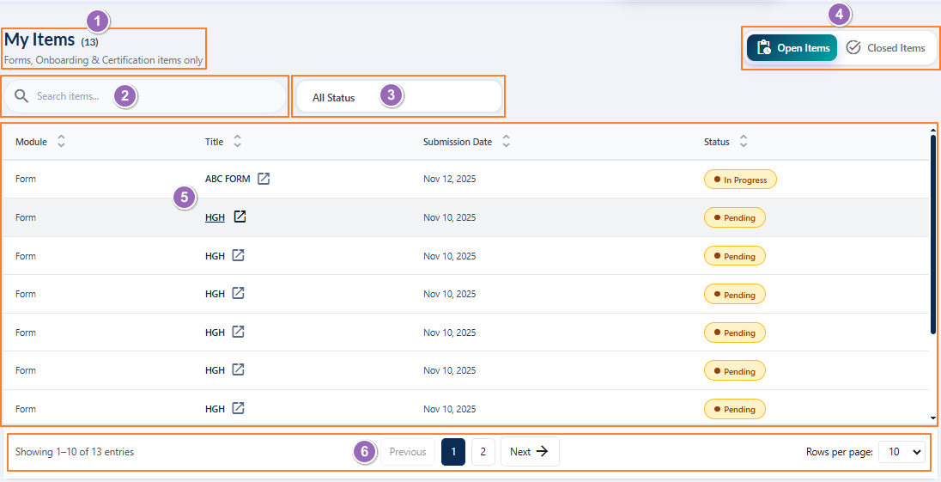This screenshot has height=482, width=941.
Task: Open the All Status filter dropdown
Action: pos(398,96)
